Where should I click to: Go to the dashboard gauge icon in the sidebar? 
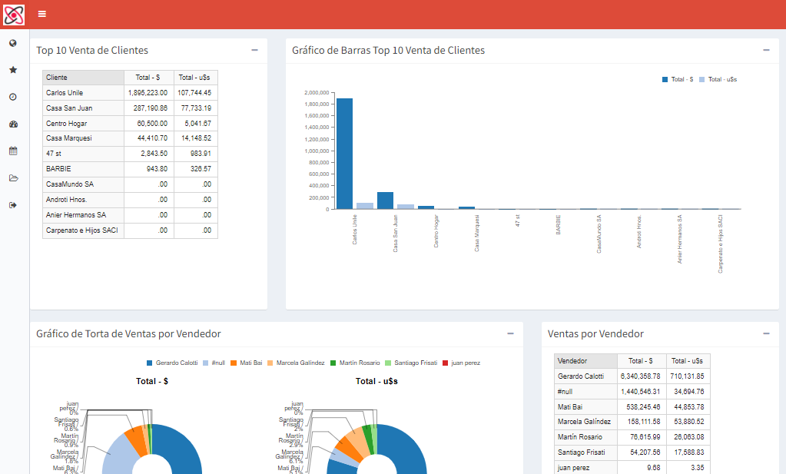[14, 124]
